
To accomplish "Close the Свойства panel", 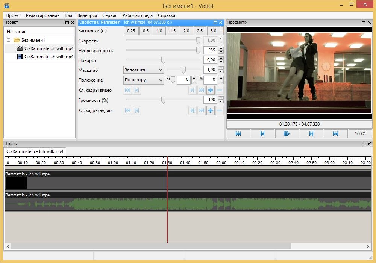I will [221, 22].
